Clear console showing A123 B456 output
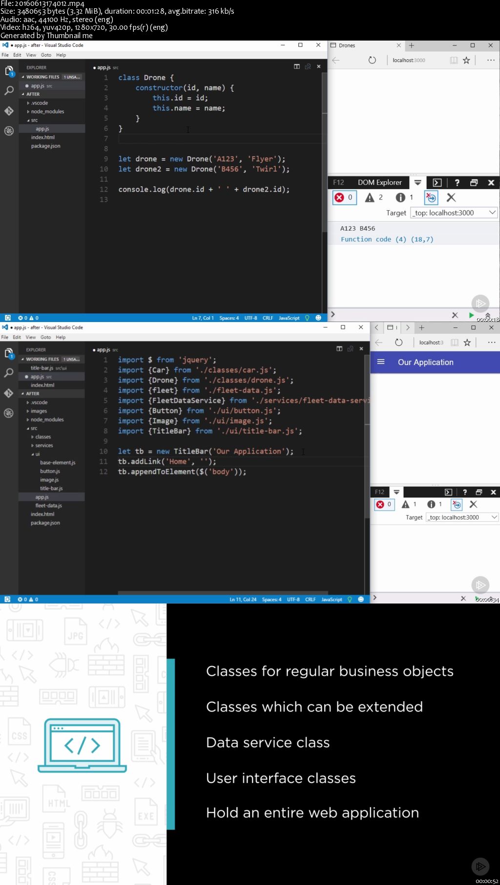The image size is (500, 885). click(x=451, y=197)
